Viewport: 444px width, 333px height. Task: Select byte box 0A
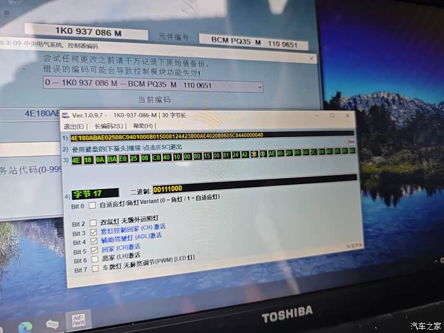click(x=100, y=160)
